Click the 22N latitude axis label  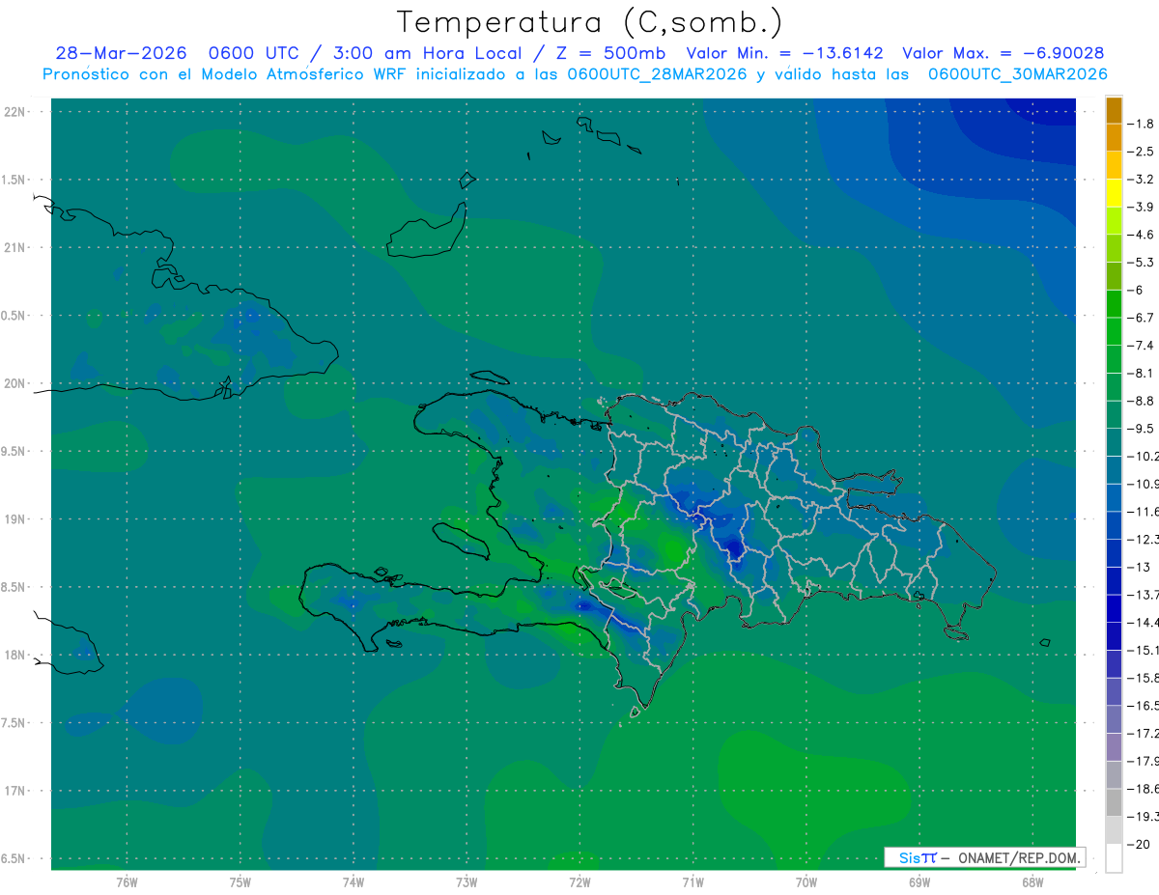pos(15,111)
